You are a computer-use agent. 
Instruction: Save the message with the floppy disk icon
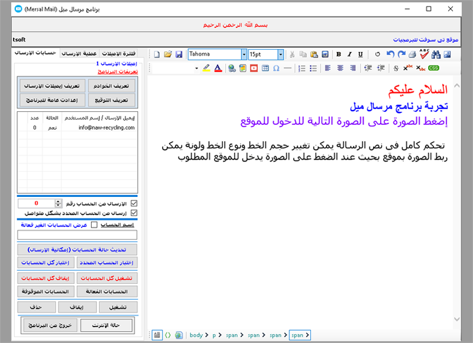point(179,54)
